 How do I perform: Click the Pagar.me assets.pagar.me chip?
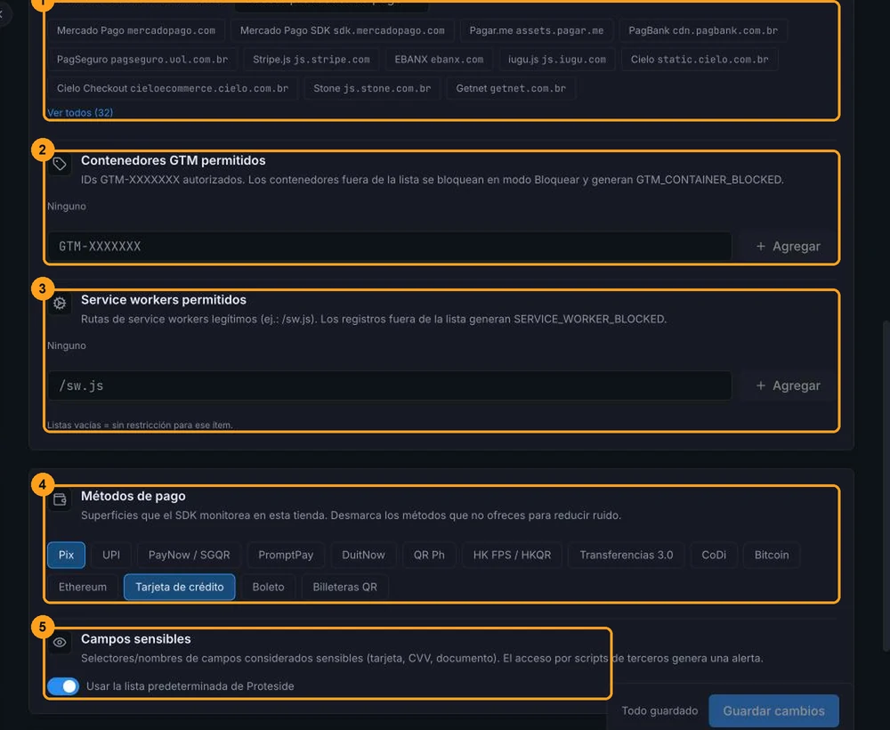coord(537,30)
